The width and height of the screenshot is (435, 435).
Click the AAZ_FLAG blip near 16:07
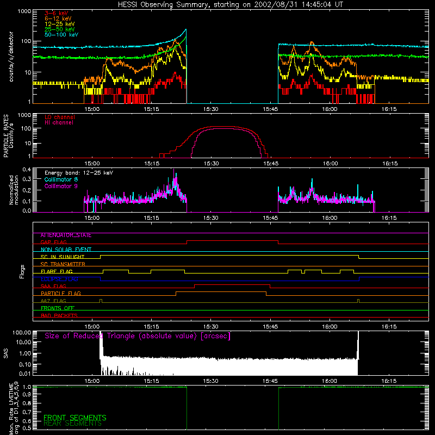(358, 301)
